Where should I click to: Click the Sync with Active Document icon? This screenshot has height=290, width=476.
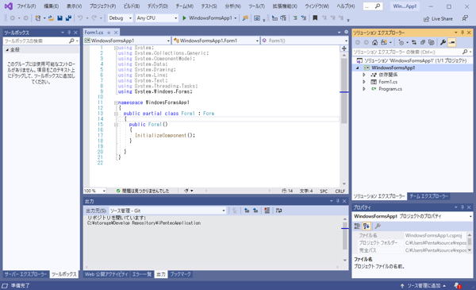pos(414,43)
